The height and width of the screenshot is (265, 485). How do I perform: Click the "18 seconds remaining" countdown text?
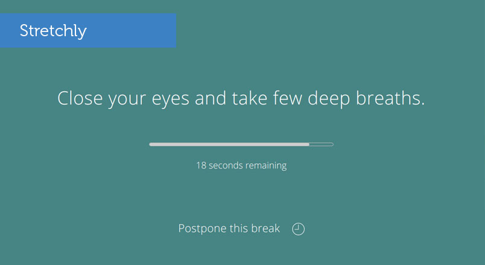click(241, 165)
